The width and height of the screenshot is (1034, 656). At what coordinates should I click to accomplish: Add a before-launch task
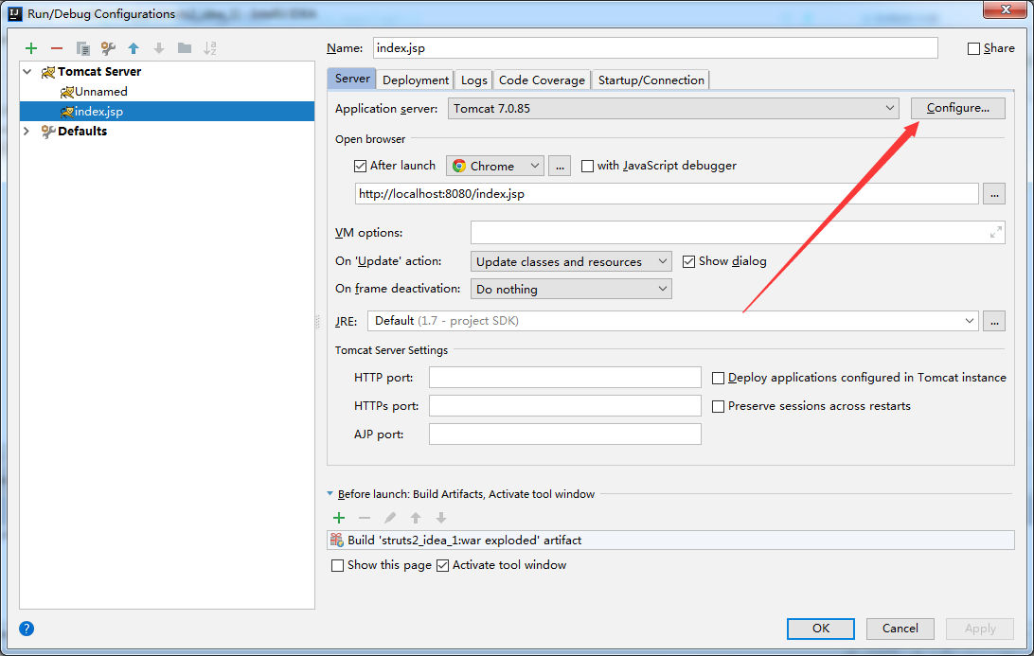[339, 518]
